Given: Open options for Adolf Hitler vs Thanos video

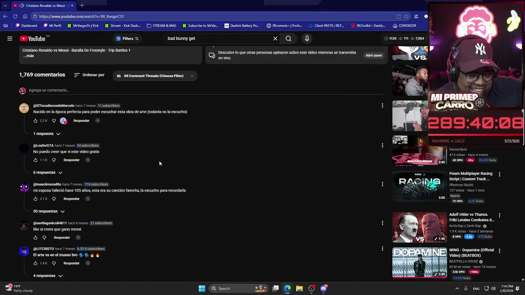Looking at the screenshot, I should [x=499, y=215].
